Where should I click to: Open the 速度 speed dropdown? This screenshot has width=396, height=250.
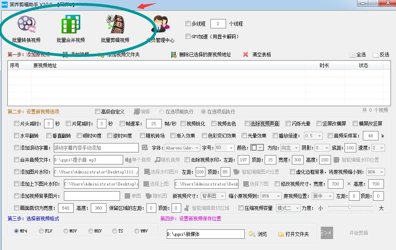click(378, 148)
